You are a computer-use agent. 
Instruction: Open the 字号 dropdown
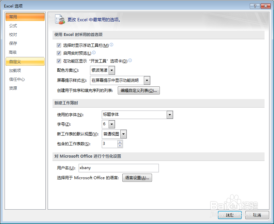point(112,124)
